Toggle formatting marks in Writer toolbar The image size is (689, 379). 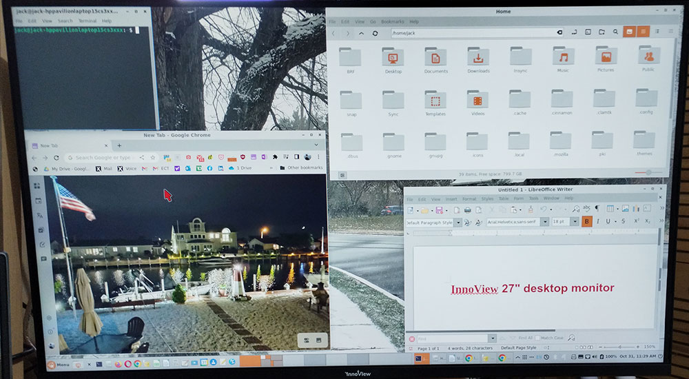(x=597, y=209)
